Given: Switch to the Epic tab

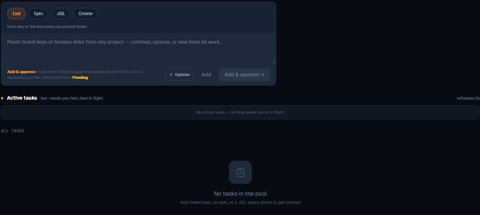Looking at the screenshot, I should point(38,14).
